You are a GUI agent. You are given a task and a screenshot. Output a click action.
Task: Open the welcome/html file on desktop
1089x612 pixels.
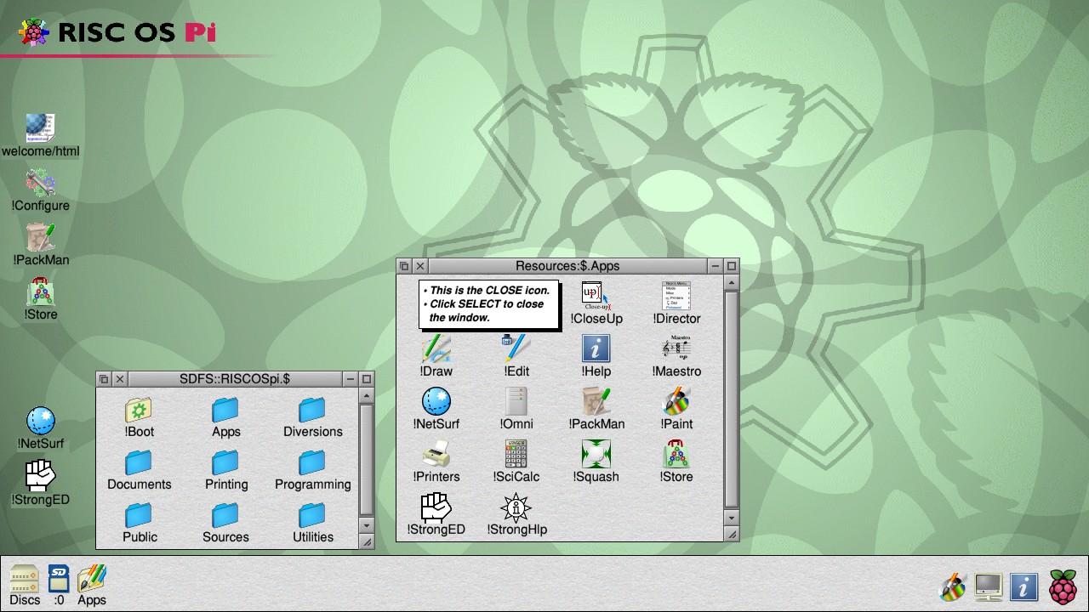tap(40, 128)
